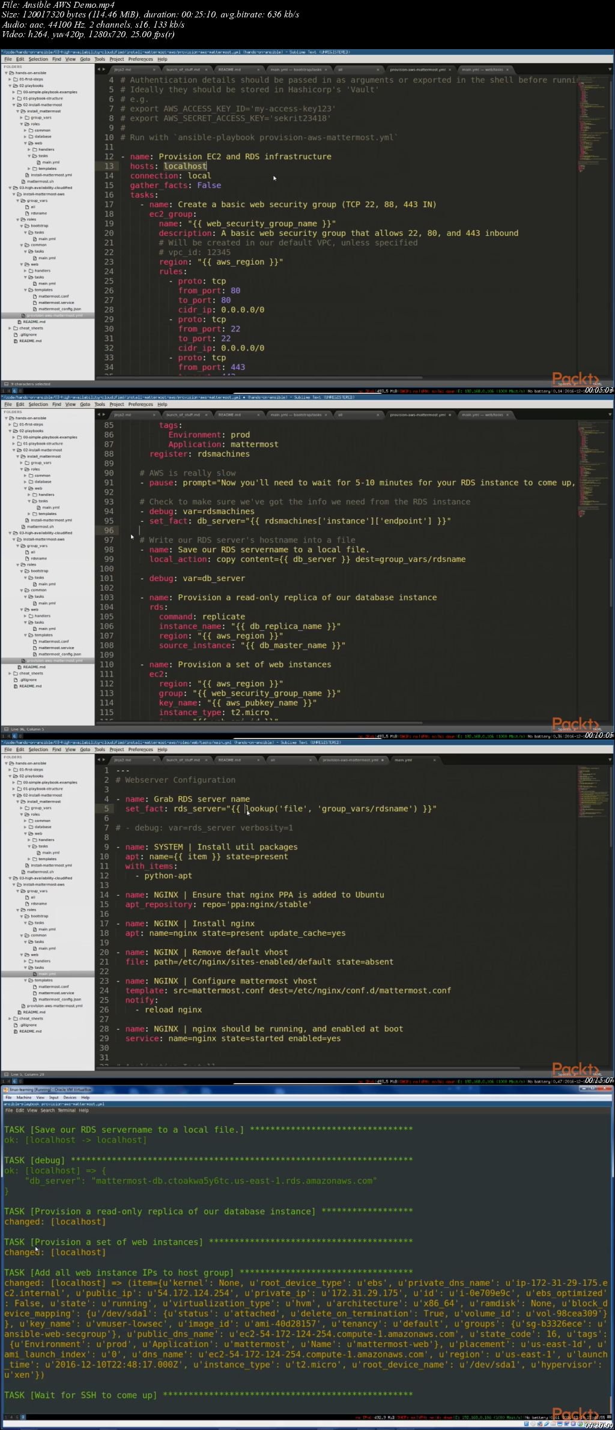The height and width of the screenshot is (1430, 615).
Task: Open Devices menu in VirtualBox window
Action: [x=70, y=1097]
